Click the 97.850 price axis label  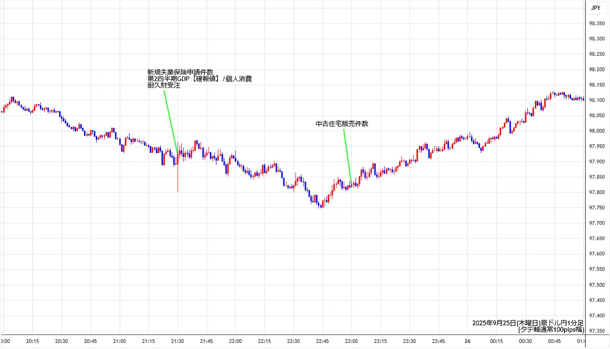(597, 177)
